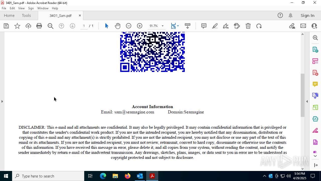Collapse the right tools pane arrow
Viewport: 321px width, 181px height.
(307, 101)
